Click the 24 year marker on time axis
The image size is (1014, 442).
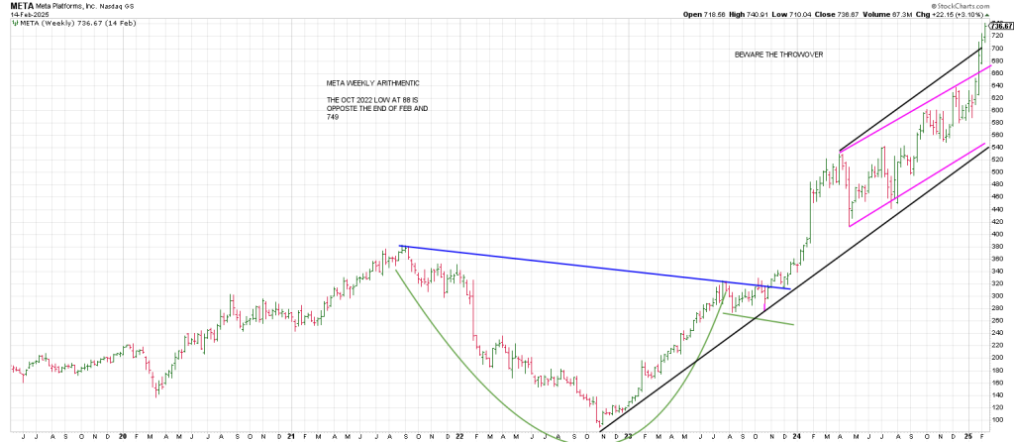[x=797, y=435]
